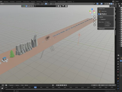Toggle the snap magnet icon

tap(46, 4)
